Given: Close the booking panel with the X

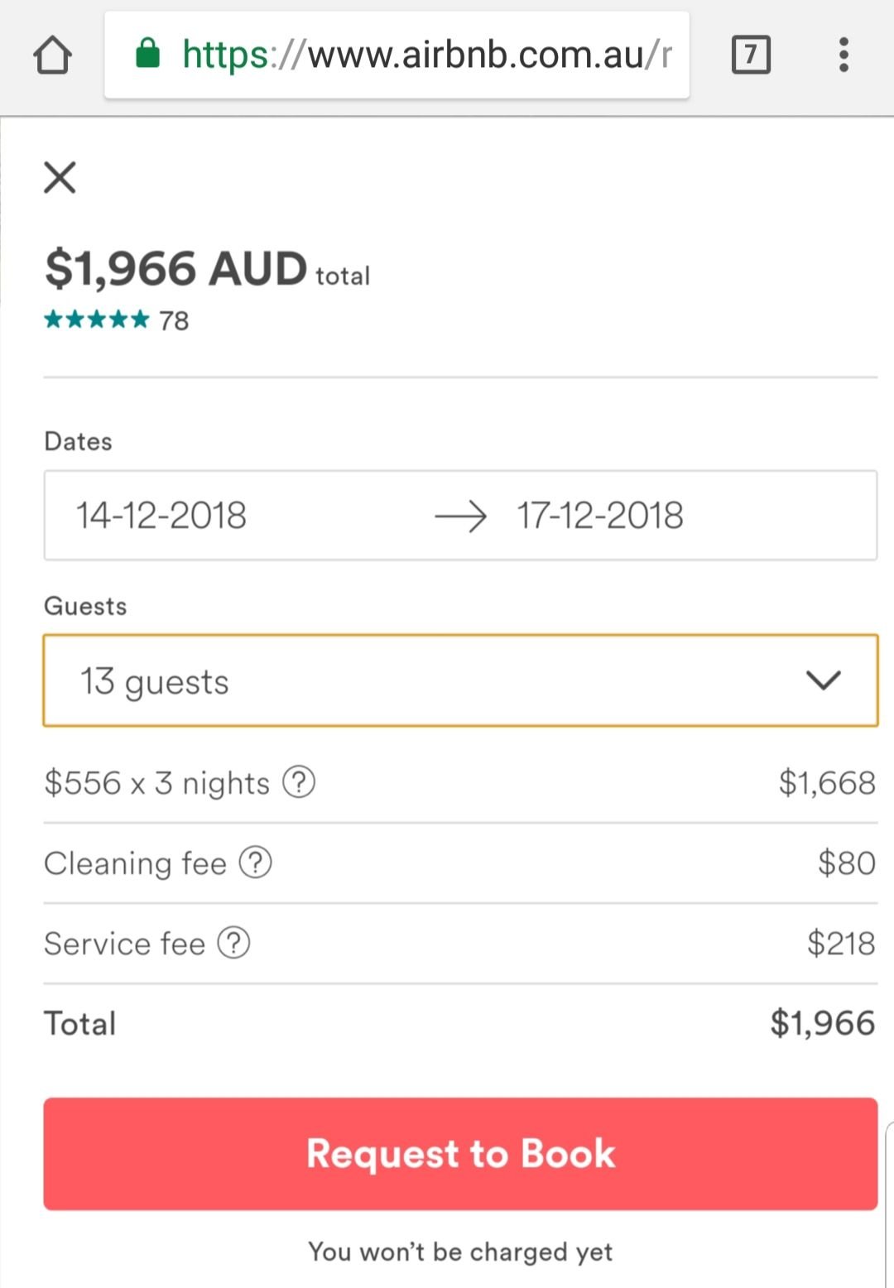Looking at the screenshot, I should click(60, 177).
